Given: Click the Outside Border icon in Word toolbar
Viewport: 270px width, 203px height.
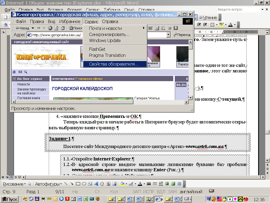Looking at the screenshot, I should [213, 25].
